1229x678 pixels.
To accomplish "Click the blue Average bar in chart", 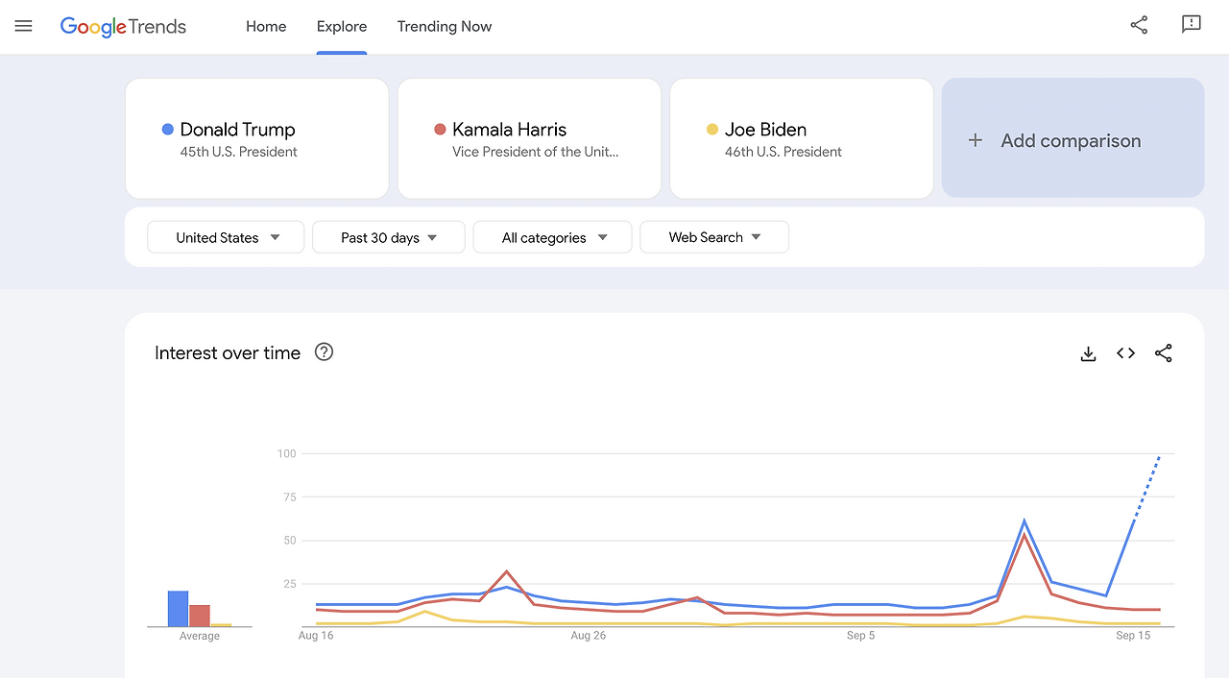I will 178,609.
